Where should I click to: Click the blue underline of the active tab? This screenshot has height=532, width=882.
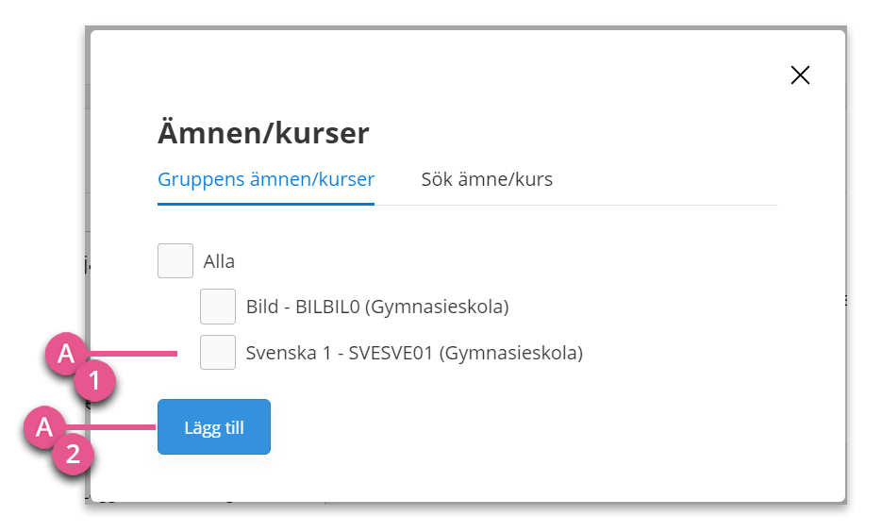point(265,204)
